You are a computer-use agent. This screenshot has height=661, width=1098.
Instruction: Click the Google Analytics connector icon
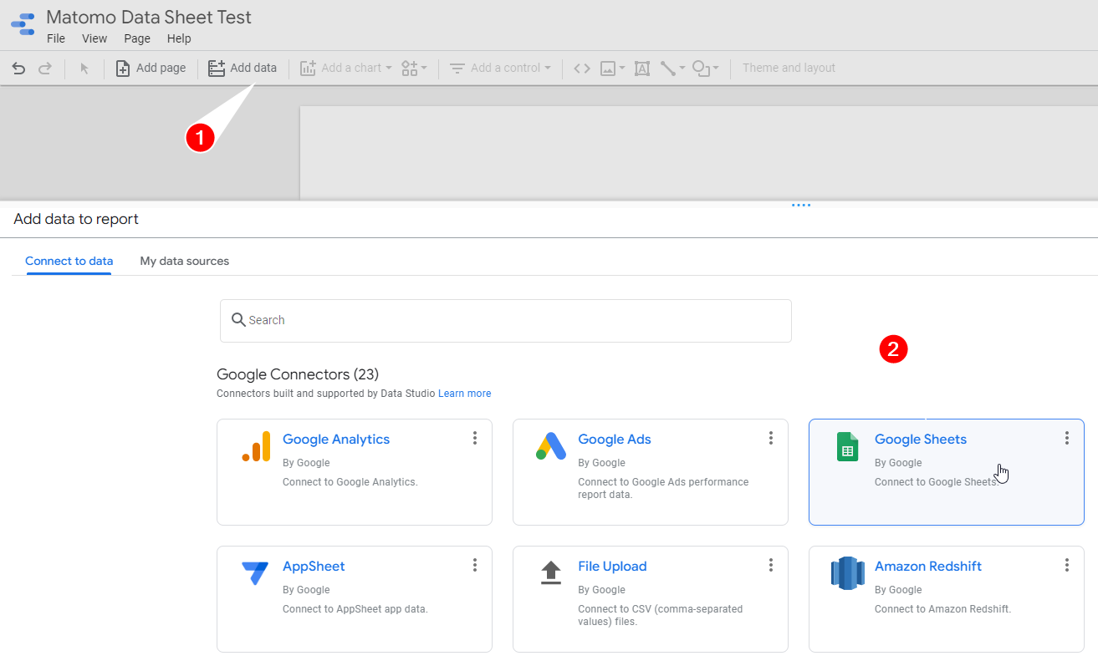point(256,446)
